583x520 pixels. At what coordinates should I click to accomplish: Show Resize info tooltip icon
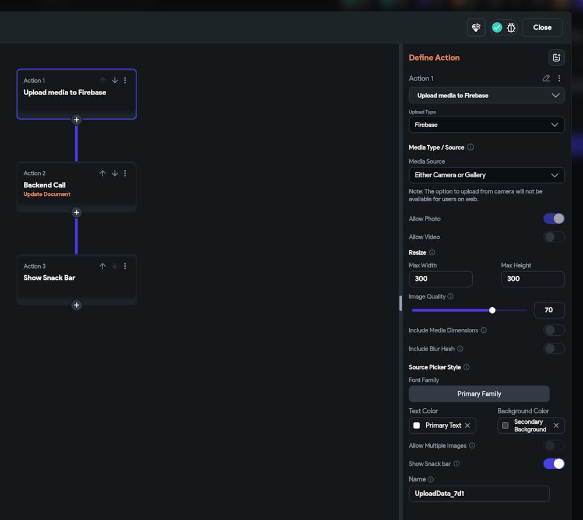pyautogui.click(x=431, y=252)
